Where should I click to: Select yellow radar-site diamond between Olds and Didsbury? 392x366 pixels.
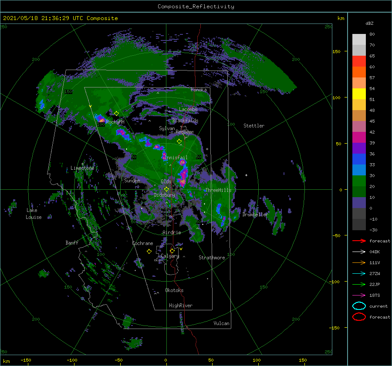[166, 189]
